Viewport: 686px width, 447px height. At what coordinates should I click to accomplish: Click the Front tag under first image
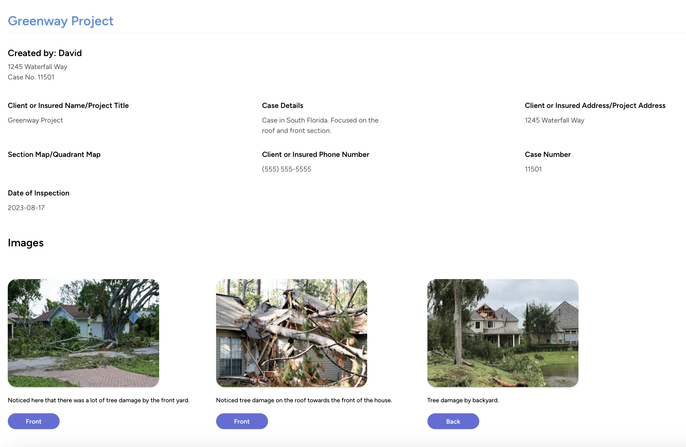(34, 421)
